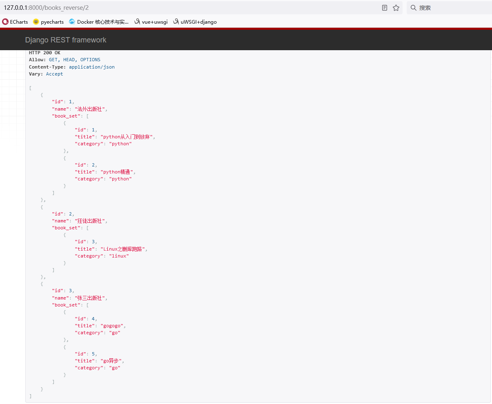Click the vue+uwsgi bookmark favicon

pyautogui.click(x=137, y=22)
